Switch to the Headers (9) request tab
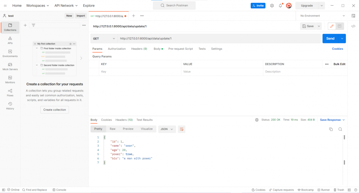The image size is (359, 193). coord(139,49)
